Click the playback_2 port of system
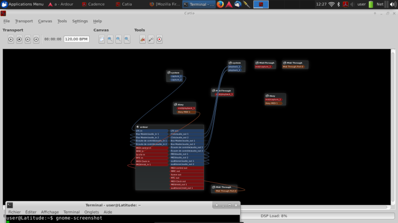Image resolution: width=398 pixels, height=223 pixels. (234, 70)
